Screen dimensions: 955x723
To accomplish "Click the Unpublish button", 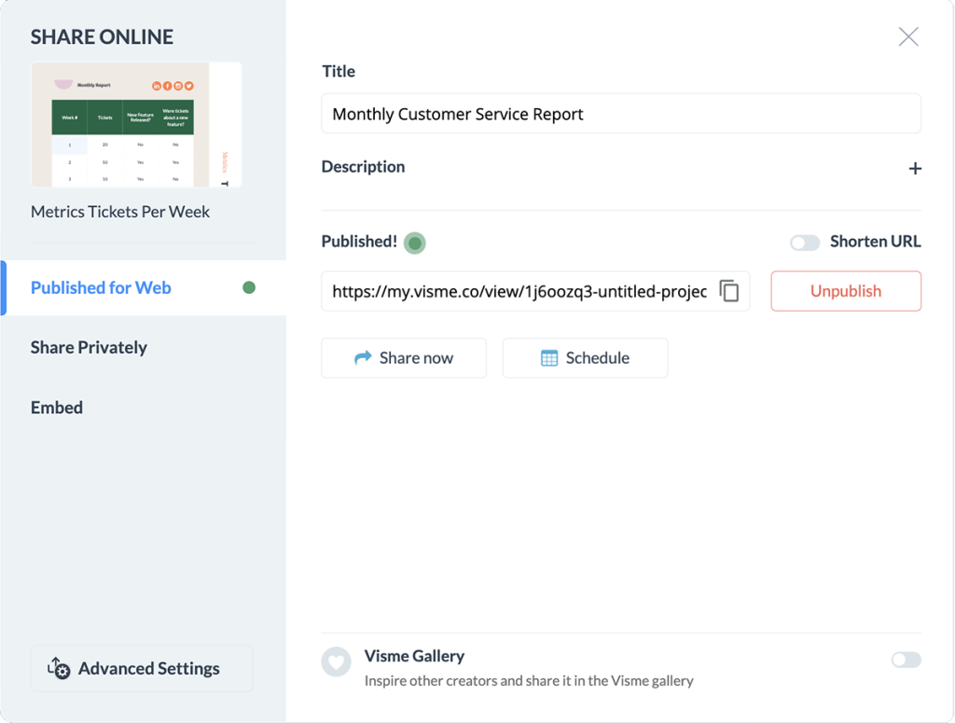I will (845, 291).
